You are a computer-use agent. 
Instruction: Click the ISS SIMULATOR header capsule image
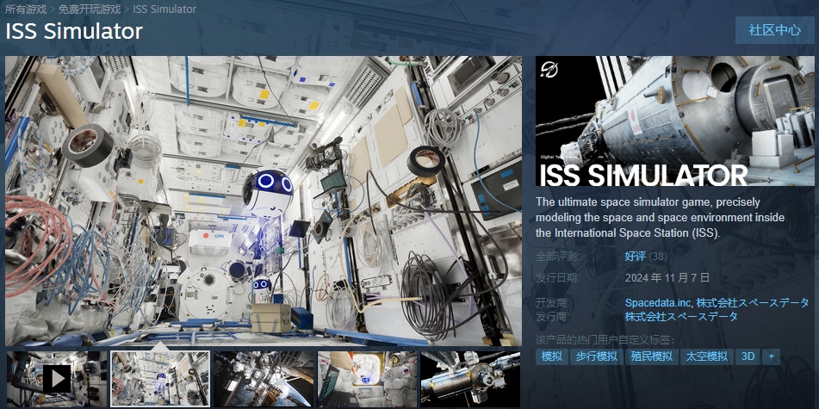click(x=675, y=121)
